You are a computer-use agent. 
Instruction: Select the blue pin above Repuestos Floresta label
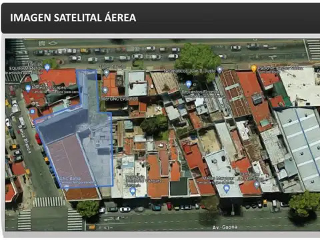click(189, 84)
